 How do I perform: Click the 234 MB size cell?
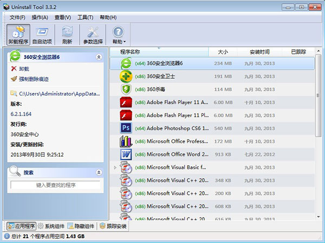point(223,63)
